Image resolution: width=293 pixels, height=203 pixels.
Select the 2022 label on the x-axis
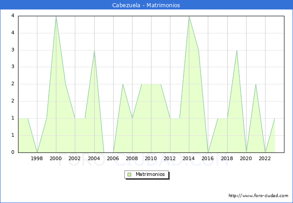[265, 158]
